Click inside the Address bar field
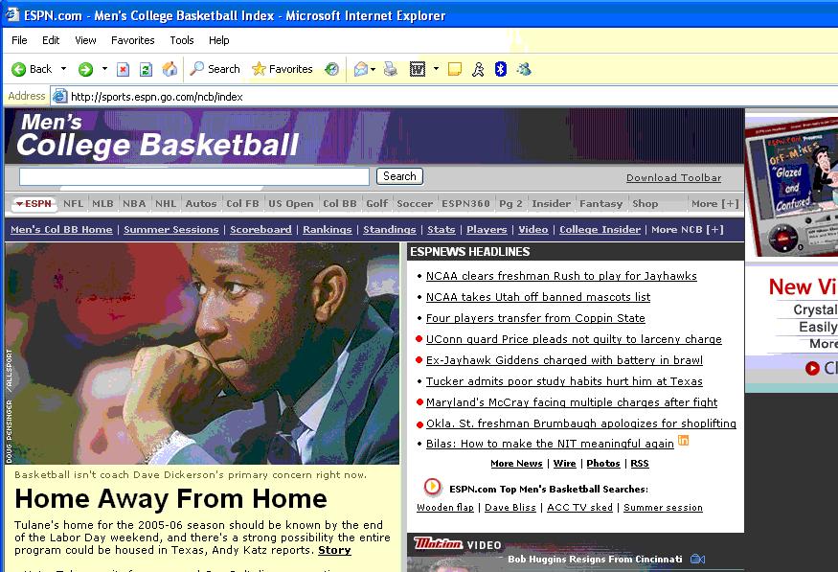838x572 pixels. [287, 96]
